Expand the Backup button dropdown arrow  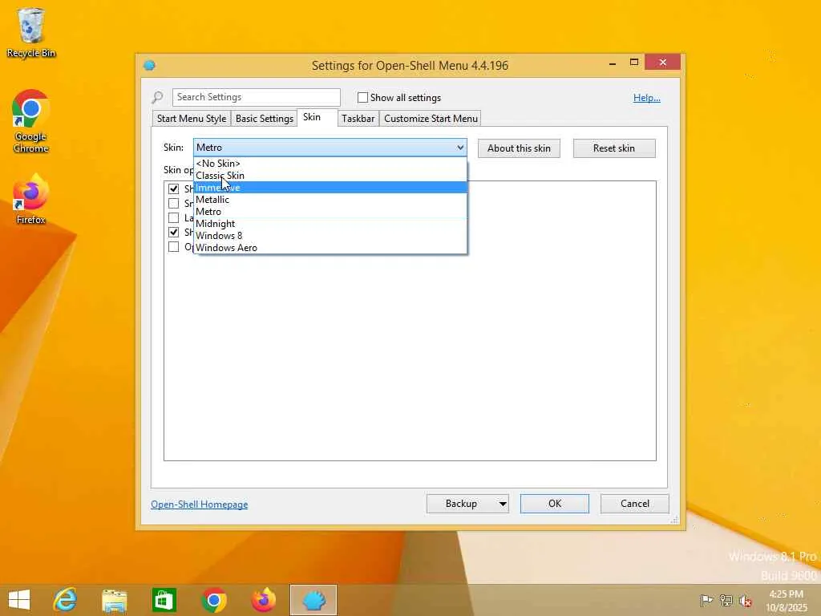pos(502,504)
